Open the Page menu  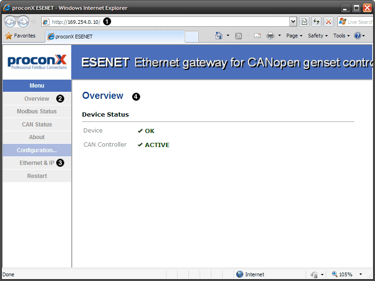[294, 36]
